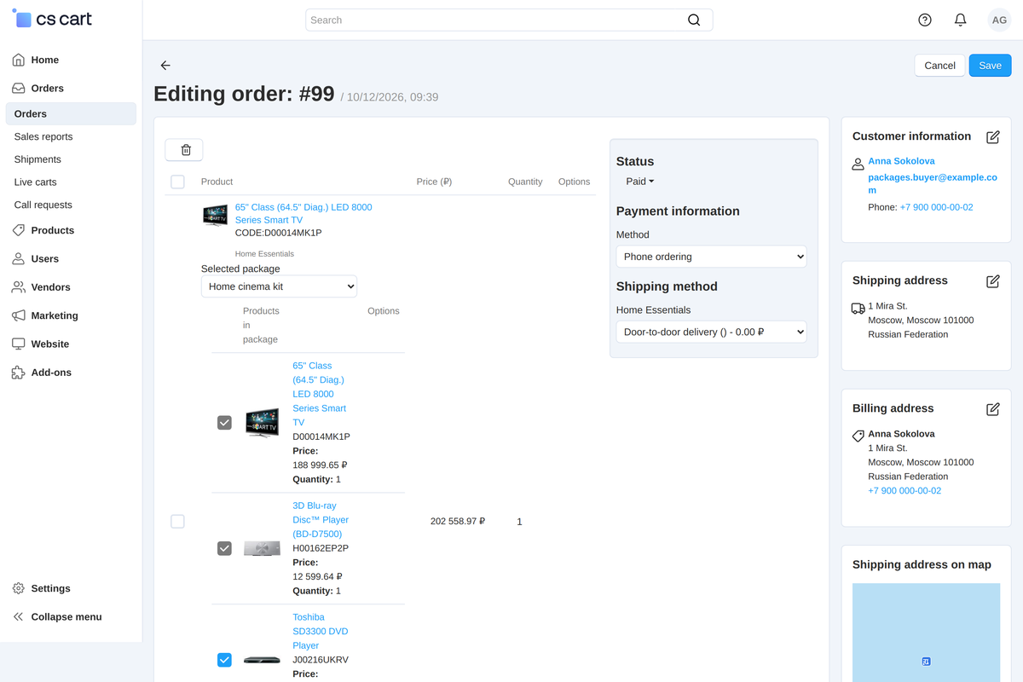This screenshot has height=682, width=1023.
Task: Click the CS-Cart logo
Action: (52, 19)
